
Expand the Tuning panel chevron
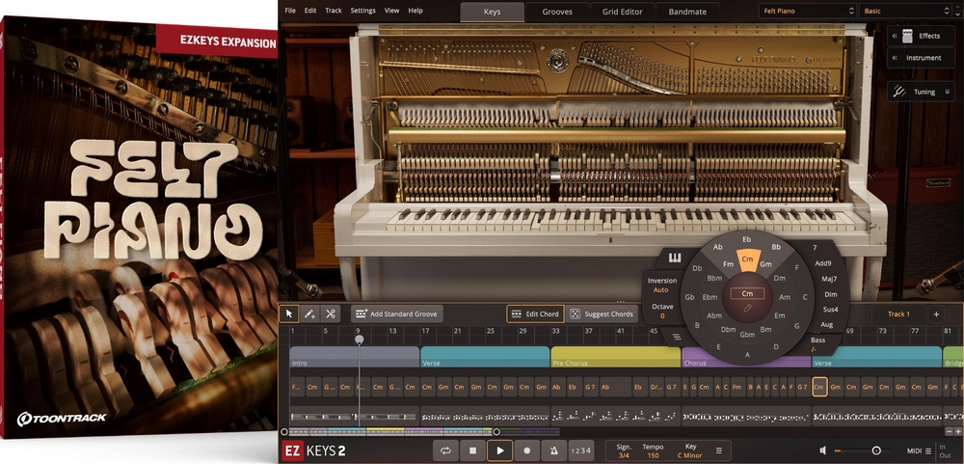tap(947, 92)
